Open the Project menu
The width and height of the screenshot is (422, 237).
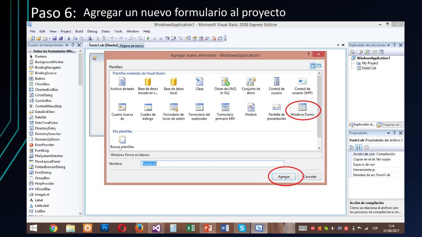(x=66, y=31)
